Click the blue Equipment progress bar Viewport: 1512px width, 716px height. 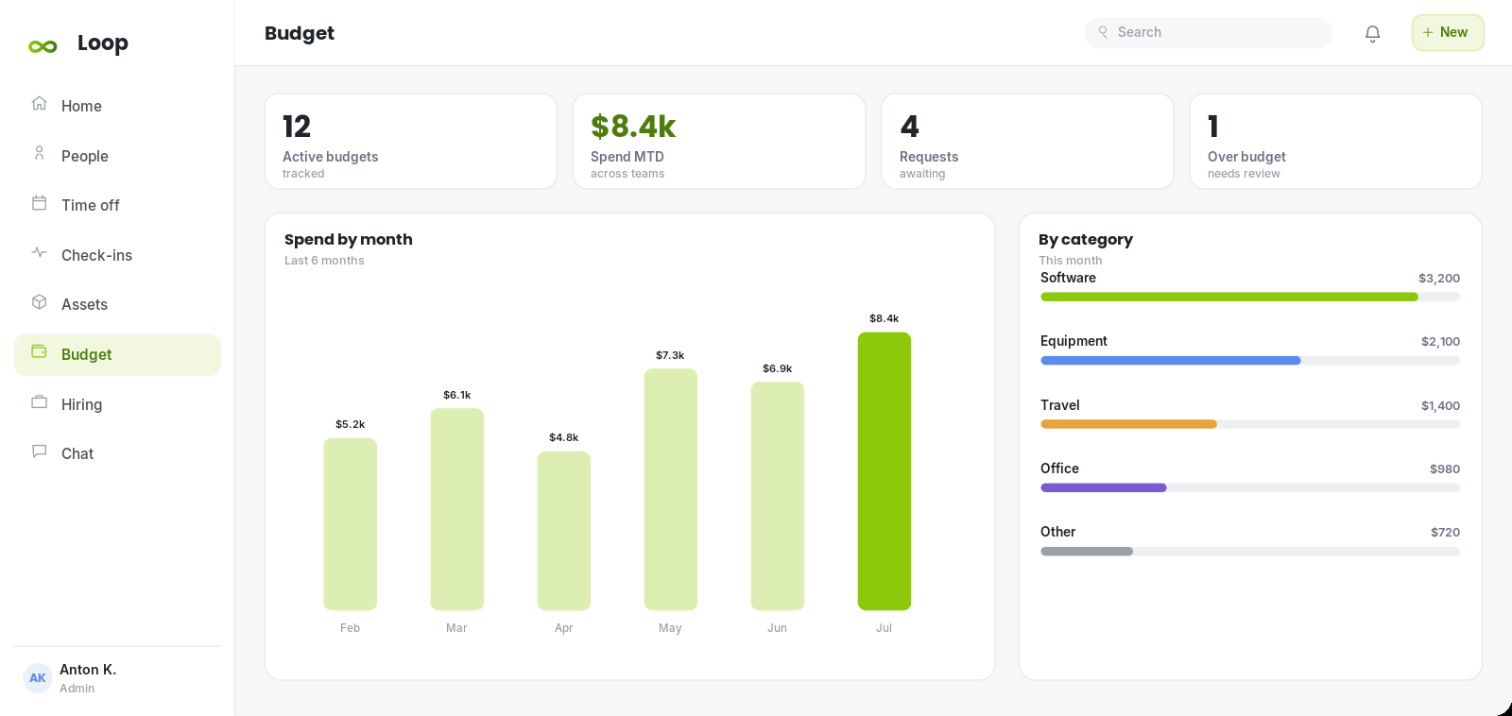pyautogui.click(x=1170, y=360)
